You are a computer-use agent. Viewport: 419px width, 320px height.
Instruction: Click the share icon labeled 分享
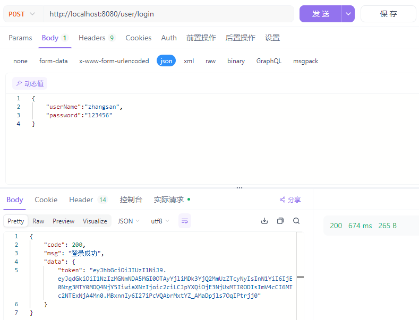click(x=290, y=200)
